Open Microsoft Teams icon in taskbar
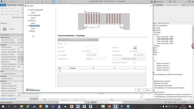Image resolution: width=194 pixels, height=109 pixels. click(53, 106)
